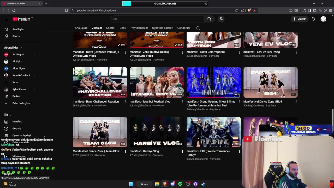This screenshot has height=188, width=334.
Task: Open Oynatma listeleri tab
Action: pos(163,28)
